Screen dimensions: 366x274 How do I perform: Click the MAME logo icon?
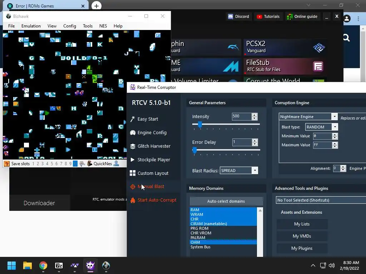click(231, 66)
